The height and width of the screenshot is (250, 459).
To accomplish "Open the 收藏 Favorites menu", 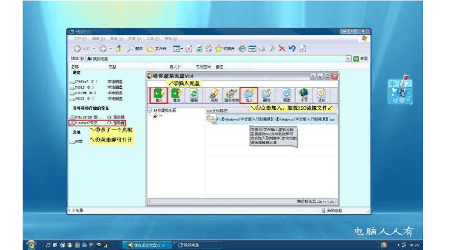I will [134, 39].
